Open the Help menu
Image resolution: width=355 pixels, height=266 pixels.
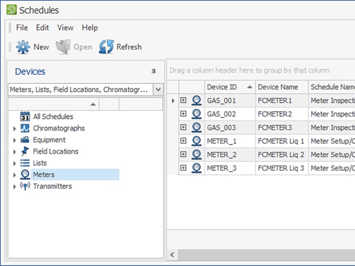[x=90, y=28]
